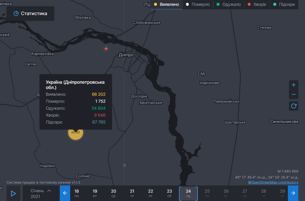Viewport: 305px width, 201px height.
Task: Zoom in with the plus button
Action: (294, 85)
